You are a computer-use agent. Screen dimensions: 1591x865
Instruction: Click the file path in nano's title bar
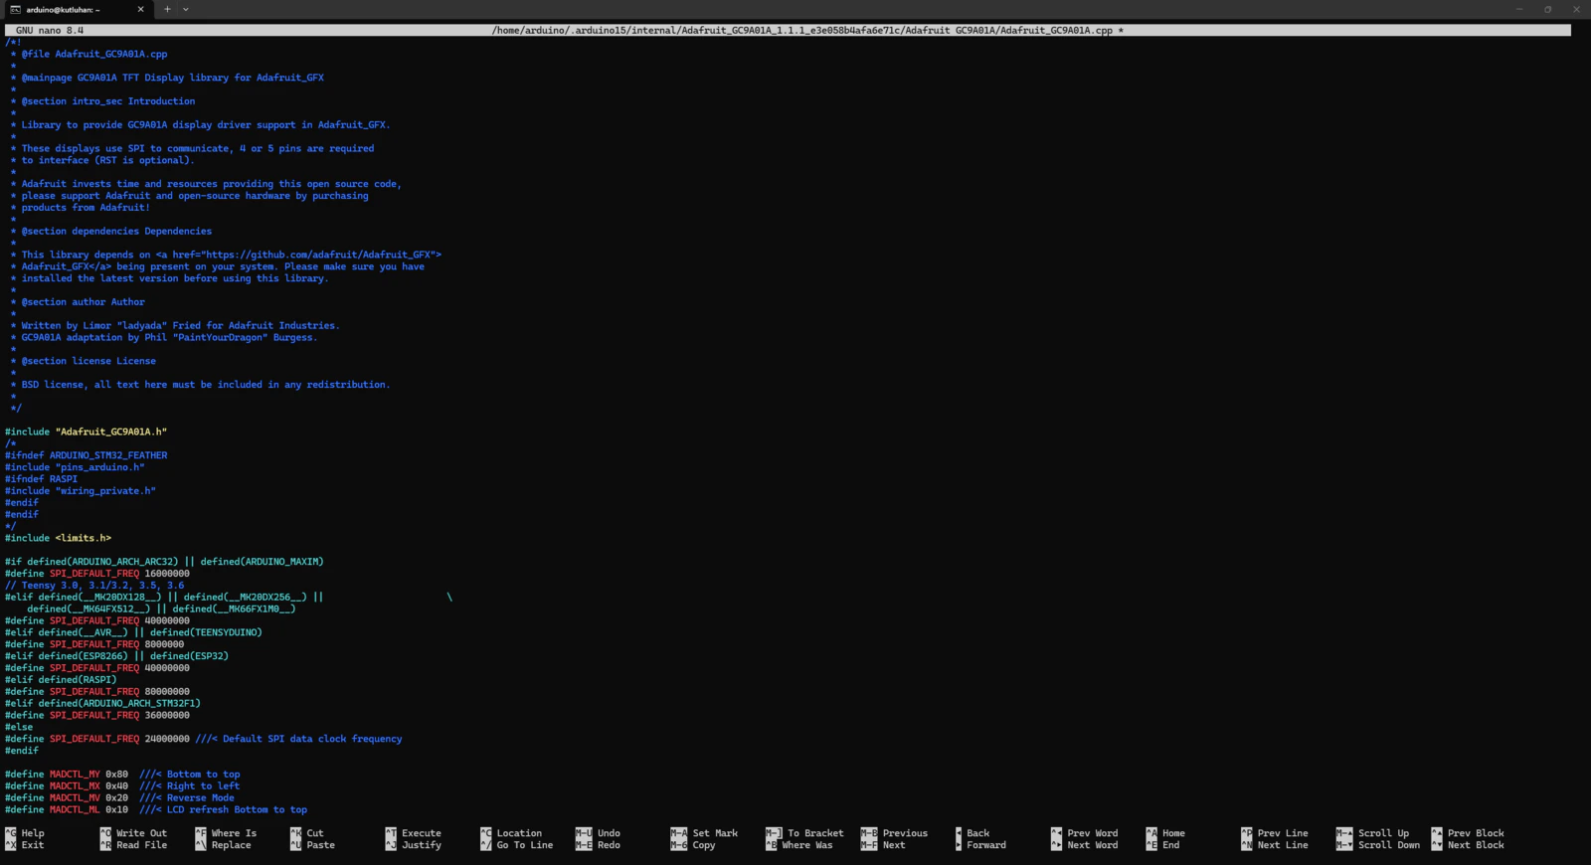point(801,31)
